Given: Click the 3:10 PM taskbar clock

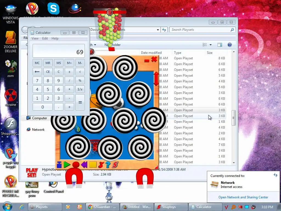Looking at the screenshot, I should click(x=267, y=207).
